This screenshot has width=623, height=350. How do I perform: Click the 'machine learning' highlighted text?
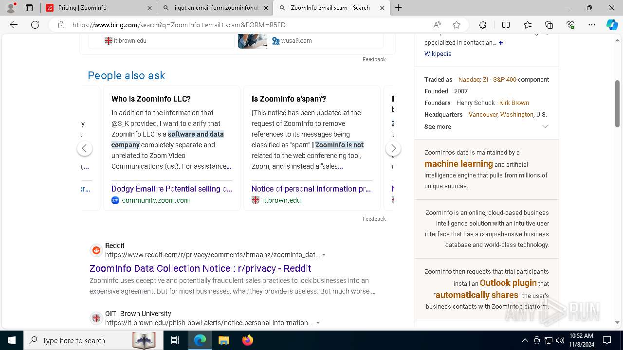click(458, 164)
